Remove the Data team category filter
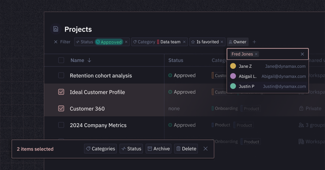Image resolution: width=325 pixels, height=170 pixels. [184, 42]
